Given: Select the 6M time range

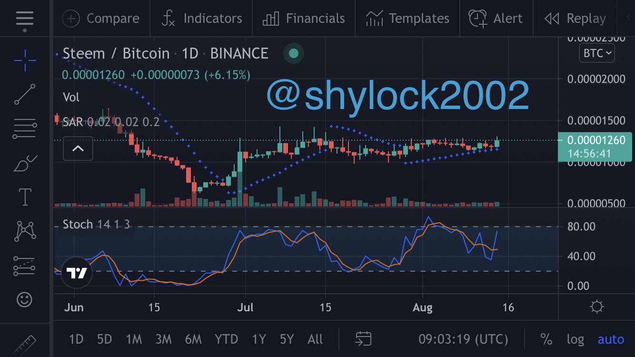Looking at the screenshot, I should click(x=193, y=339).
